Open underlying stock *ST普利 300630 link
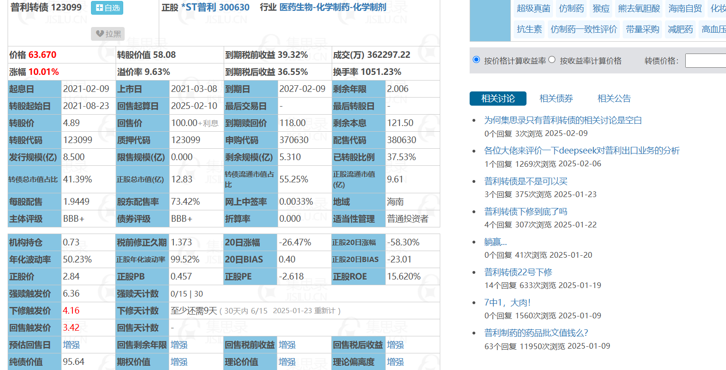The height and width of the screenshot is (370, 726). (215, 8)
